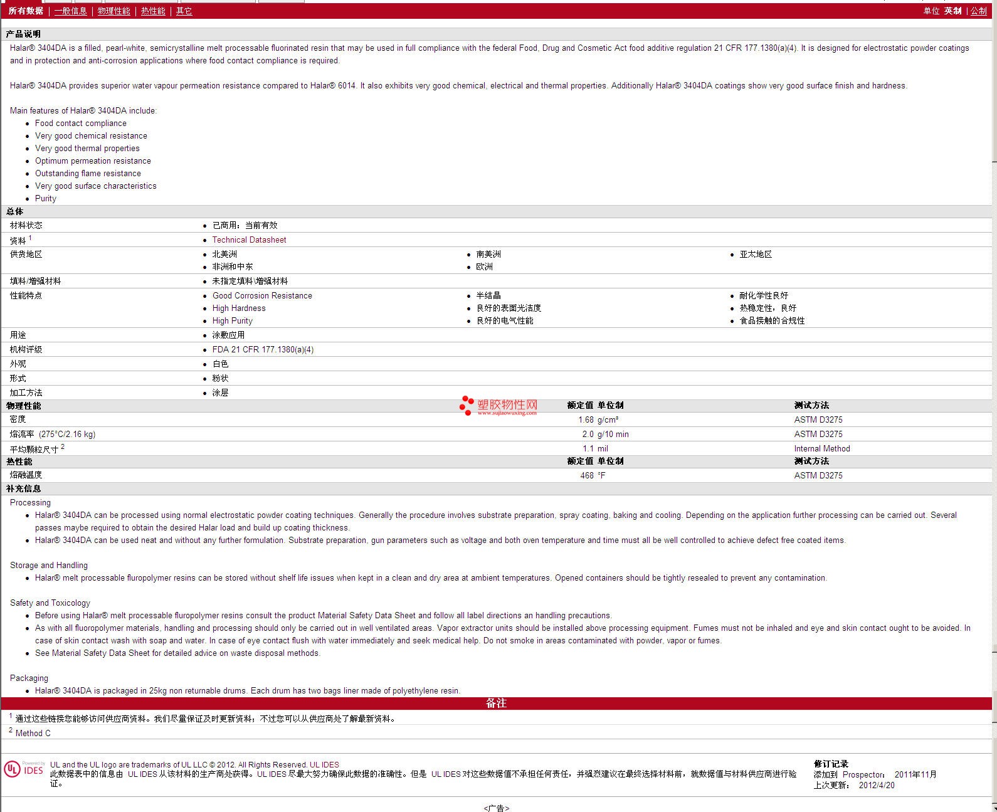Click the 补充信息 section header

(x=23, y=488)
